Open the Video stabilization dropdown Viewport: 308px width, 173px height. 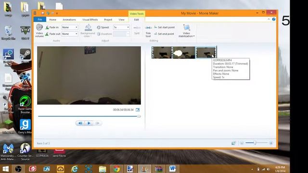point(186,31)
